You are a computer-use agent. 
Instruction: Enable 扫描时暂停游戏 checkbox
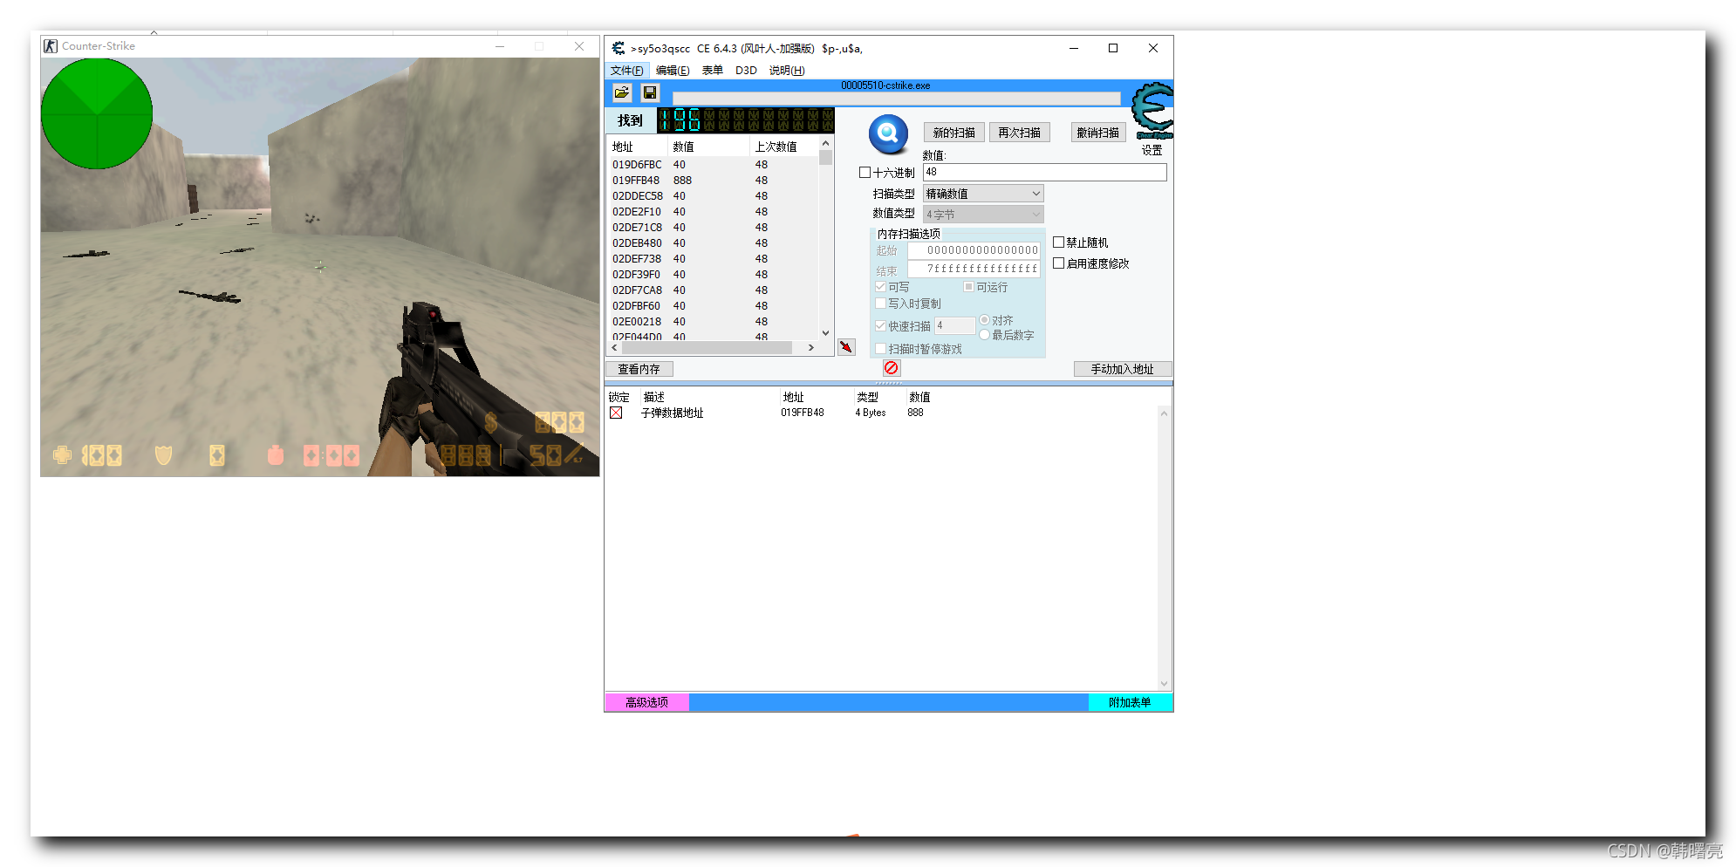[880, 349]
